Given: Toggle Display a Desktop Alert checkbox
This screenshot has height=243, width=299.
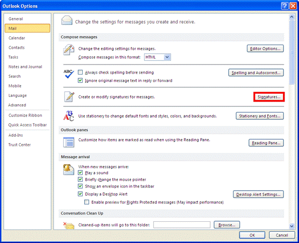Looking at the screenshot, I should [80, 194].
